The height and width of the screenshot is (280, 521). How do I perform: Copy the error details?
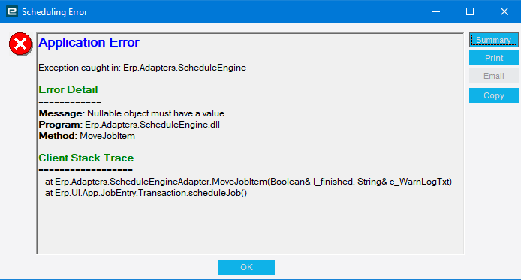coord(494,95)
